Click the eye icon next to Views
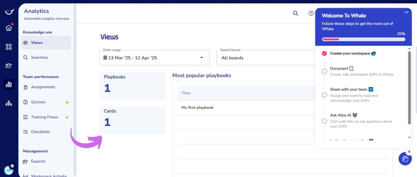This screenshot has width=417, height=177. point(26,42)
